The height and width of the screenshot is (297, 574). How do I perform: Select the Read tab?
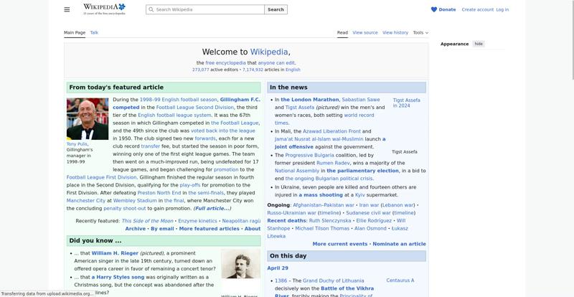pos(342,32)
